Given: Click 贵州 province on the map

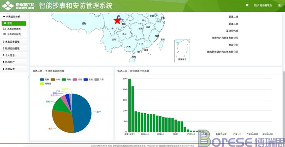Looking at the screenshot, I should pyautogui.click(x=124, y=34).
